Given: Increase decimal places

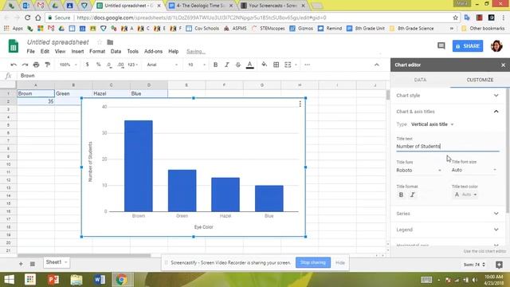Looking at the screenshot, I should 120,65.
